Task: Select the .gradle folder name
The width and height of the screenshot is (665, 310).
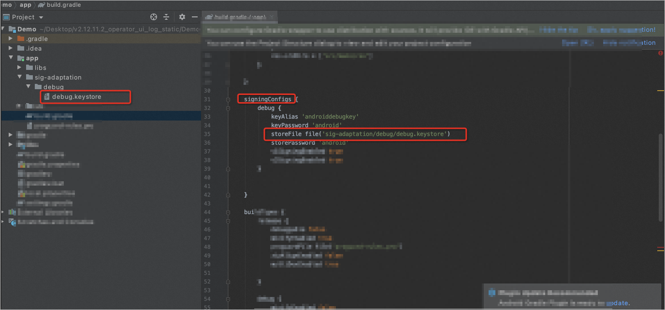Action: pos(37,39)
